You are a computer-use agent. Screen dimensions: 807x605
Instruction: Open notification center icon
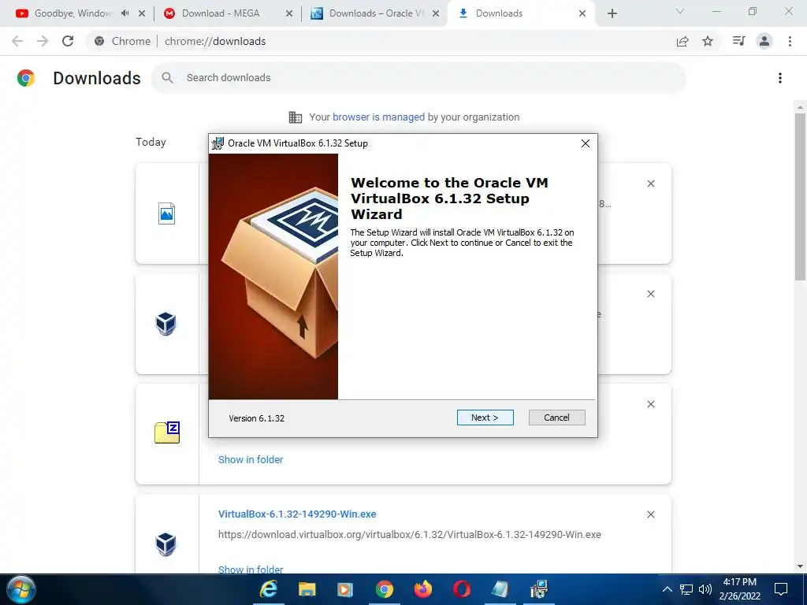[x=781, y=589]
